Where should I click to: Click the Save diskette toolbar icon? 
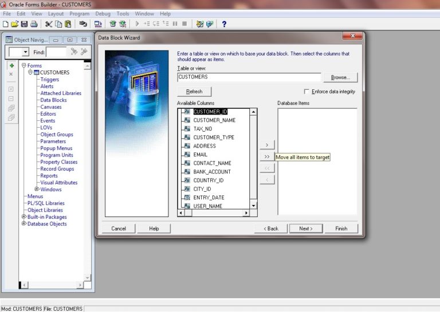click(25, 24)
